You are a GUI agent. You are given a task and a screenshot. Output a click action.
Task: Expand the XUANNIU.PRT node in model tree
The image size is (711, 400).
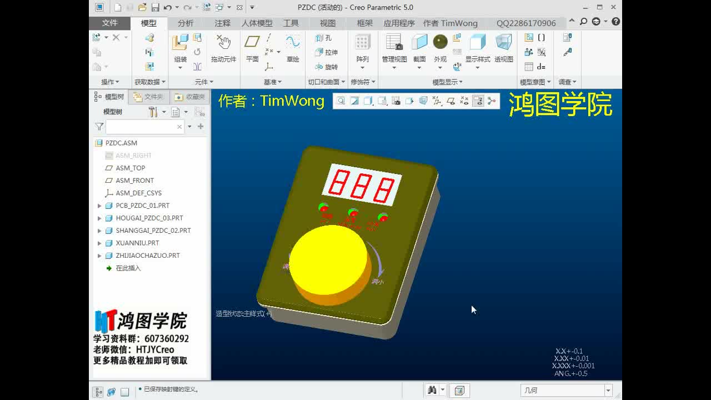click(100, 243)
